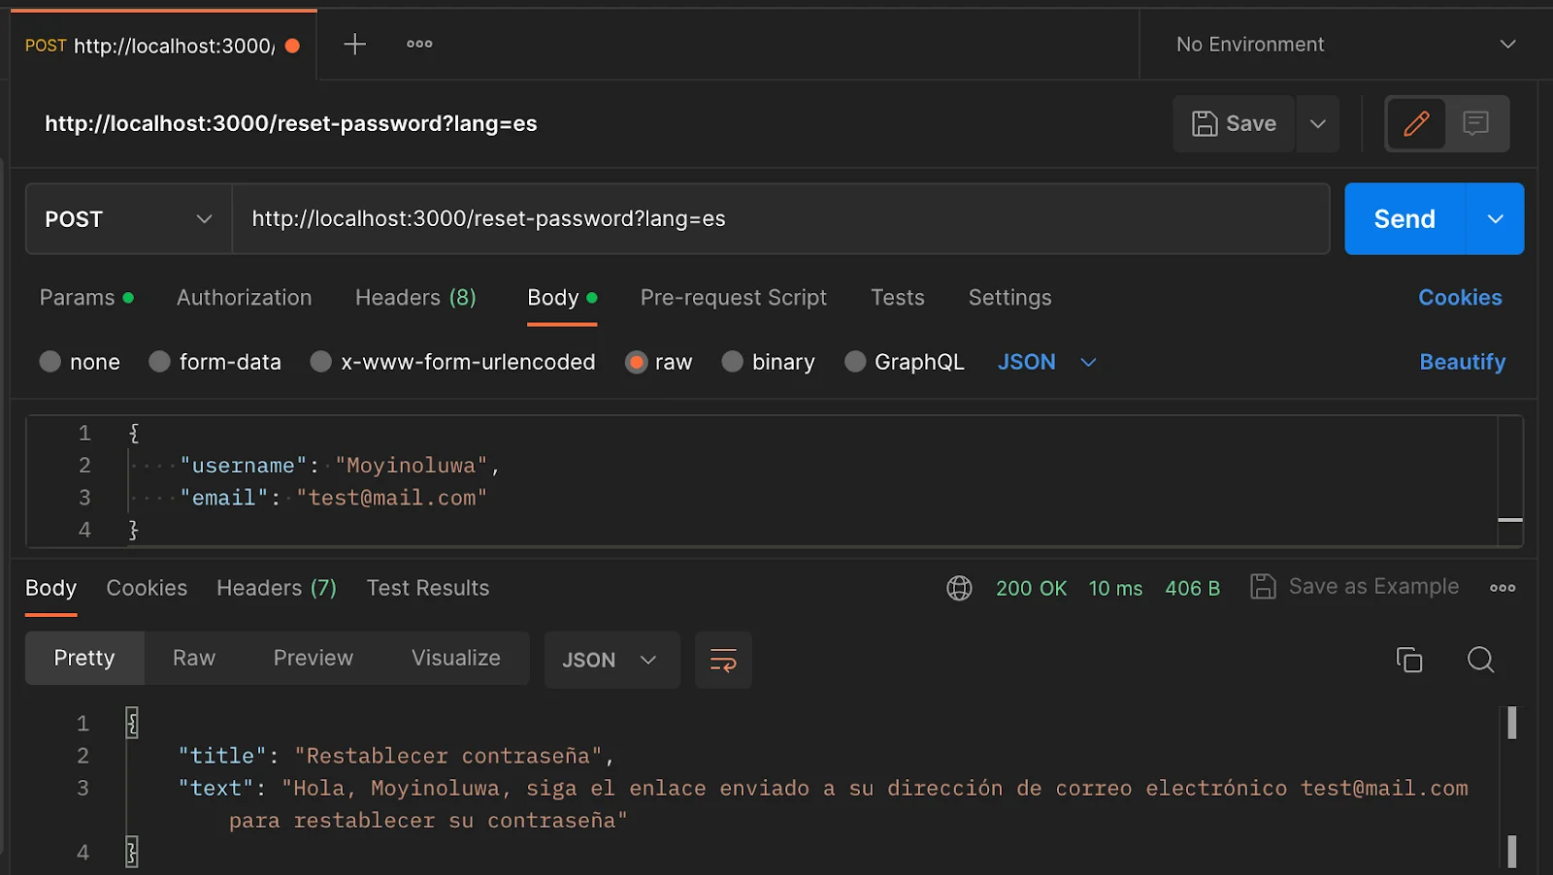Click the request URL input field
Screen dimensions: 1553x875
[779, 219]
